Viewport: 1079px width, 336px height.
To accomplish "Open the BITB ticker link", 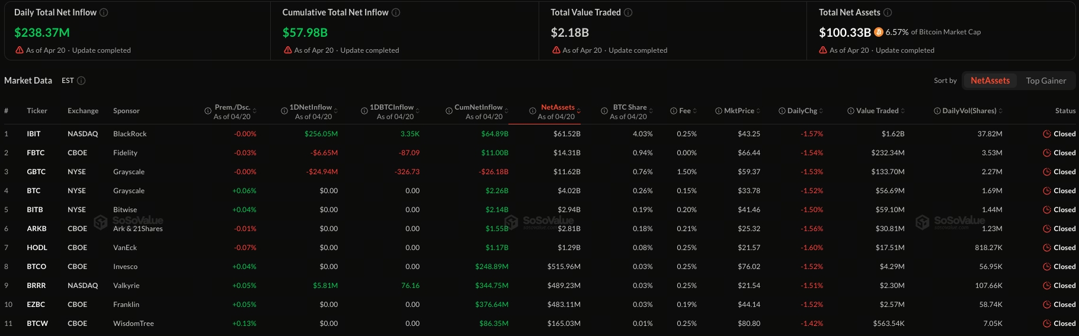I will pyautogui.click(x=35, y=210).
